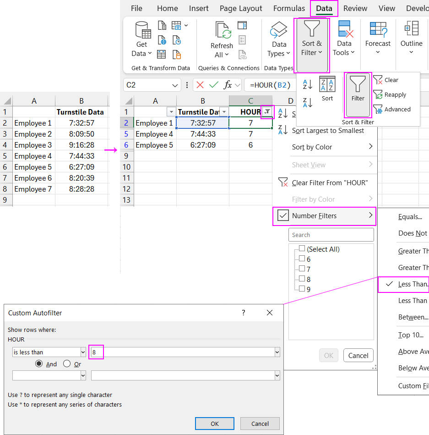The width and height of the screenshot is (429, 435).
Task: Open the Sort & Filter ribbon button
Action: click(x=311, y=45)
